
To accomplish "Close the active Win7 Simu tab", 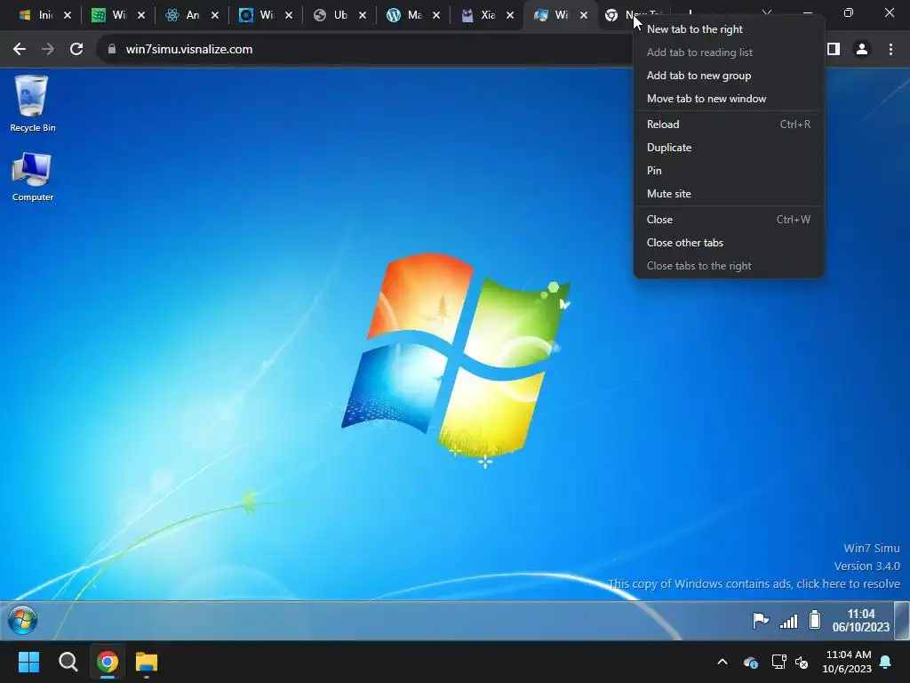I will [x=584, y=15].
